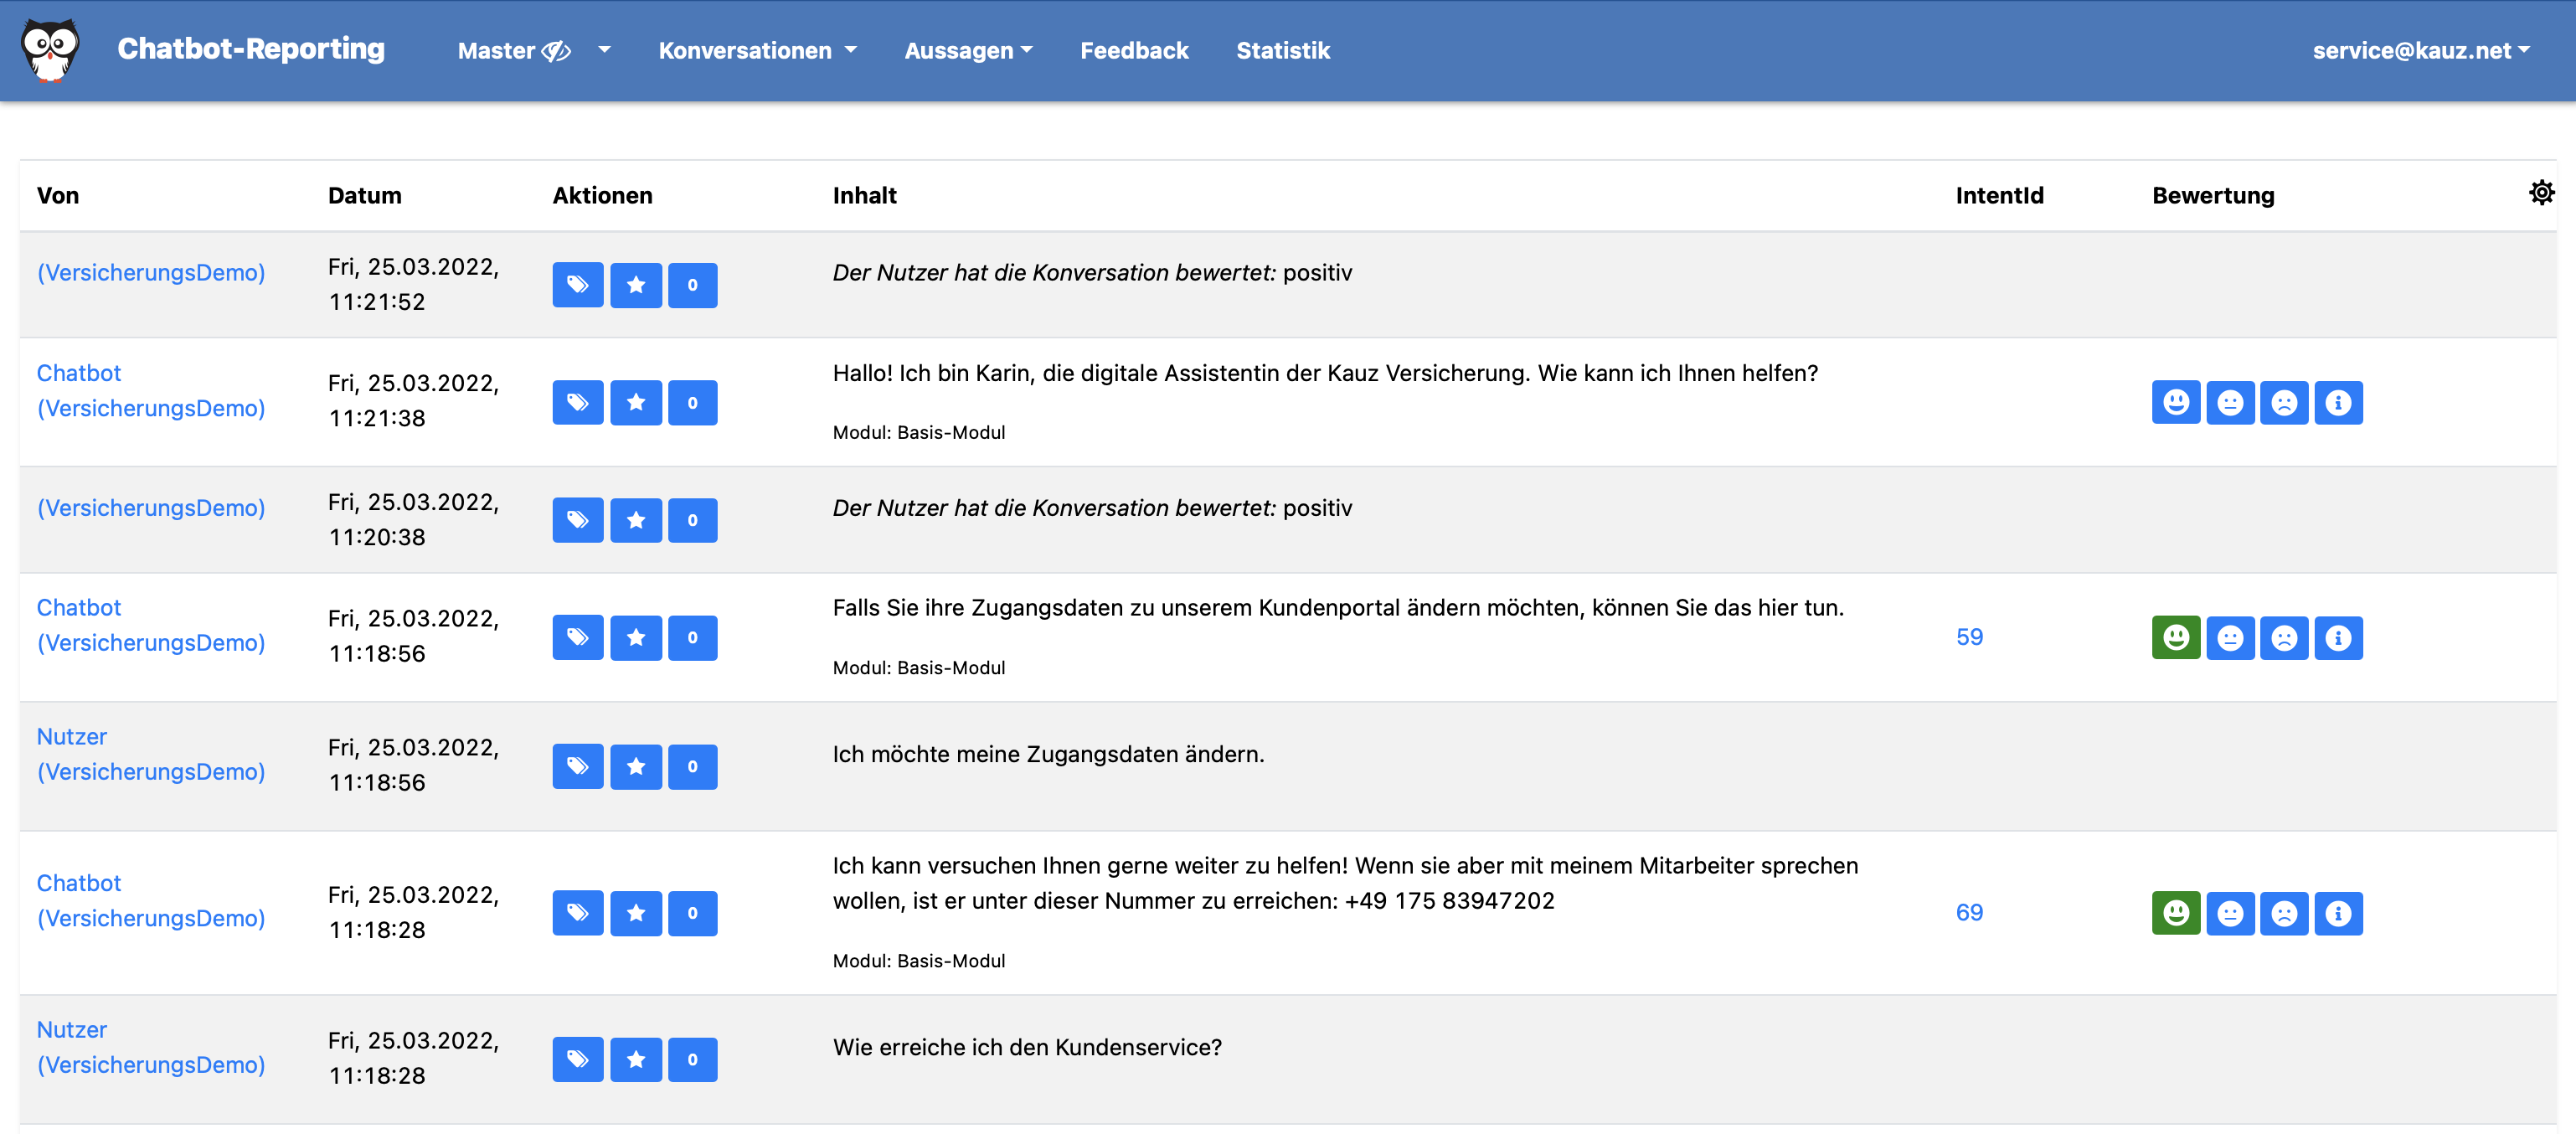Click the neutral face rating icon for IntentId 69
2576x1134 pixels.
2229,912
